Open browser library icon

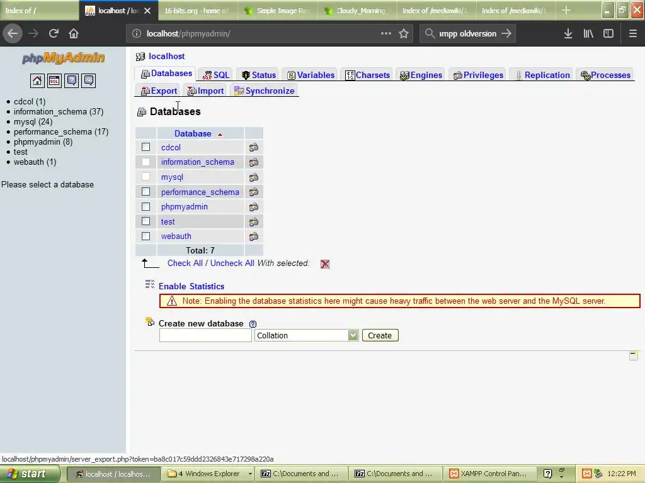point(588,33)
